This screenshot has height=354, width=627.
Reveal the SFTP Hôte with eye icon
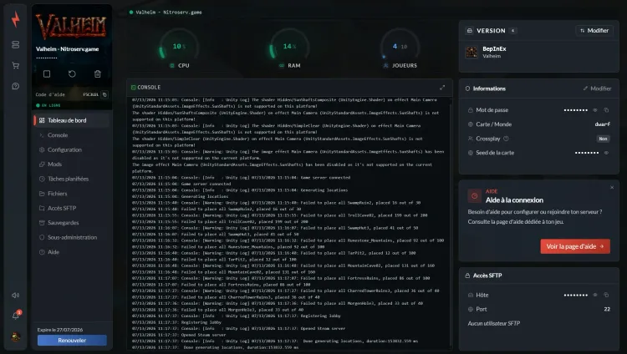click(595, 295)
